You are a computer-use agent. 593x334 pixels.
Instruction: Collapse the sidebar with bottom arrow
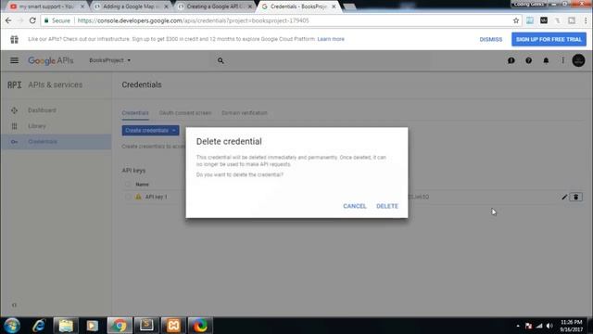14,305
